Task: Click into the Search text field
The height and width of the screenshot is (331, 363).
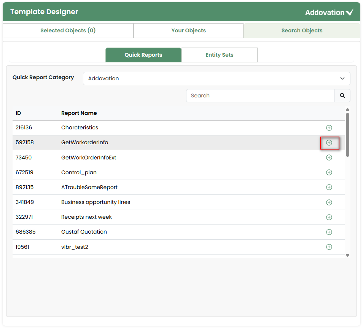Action: [260, 96]
